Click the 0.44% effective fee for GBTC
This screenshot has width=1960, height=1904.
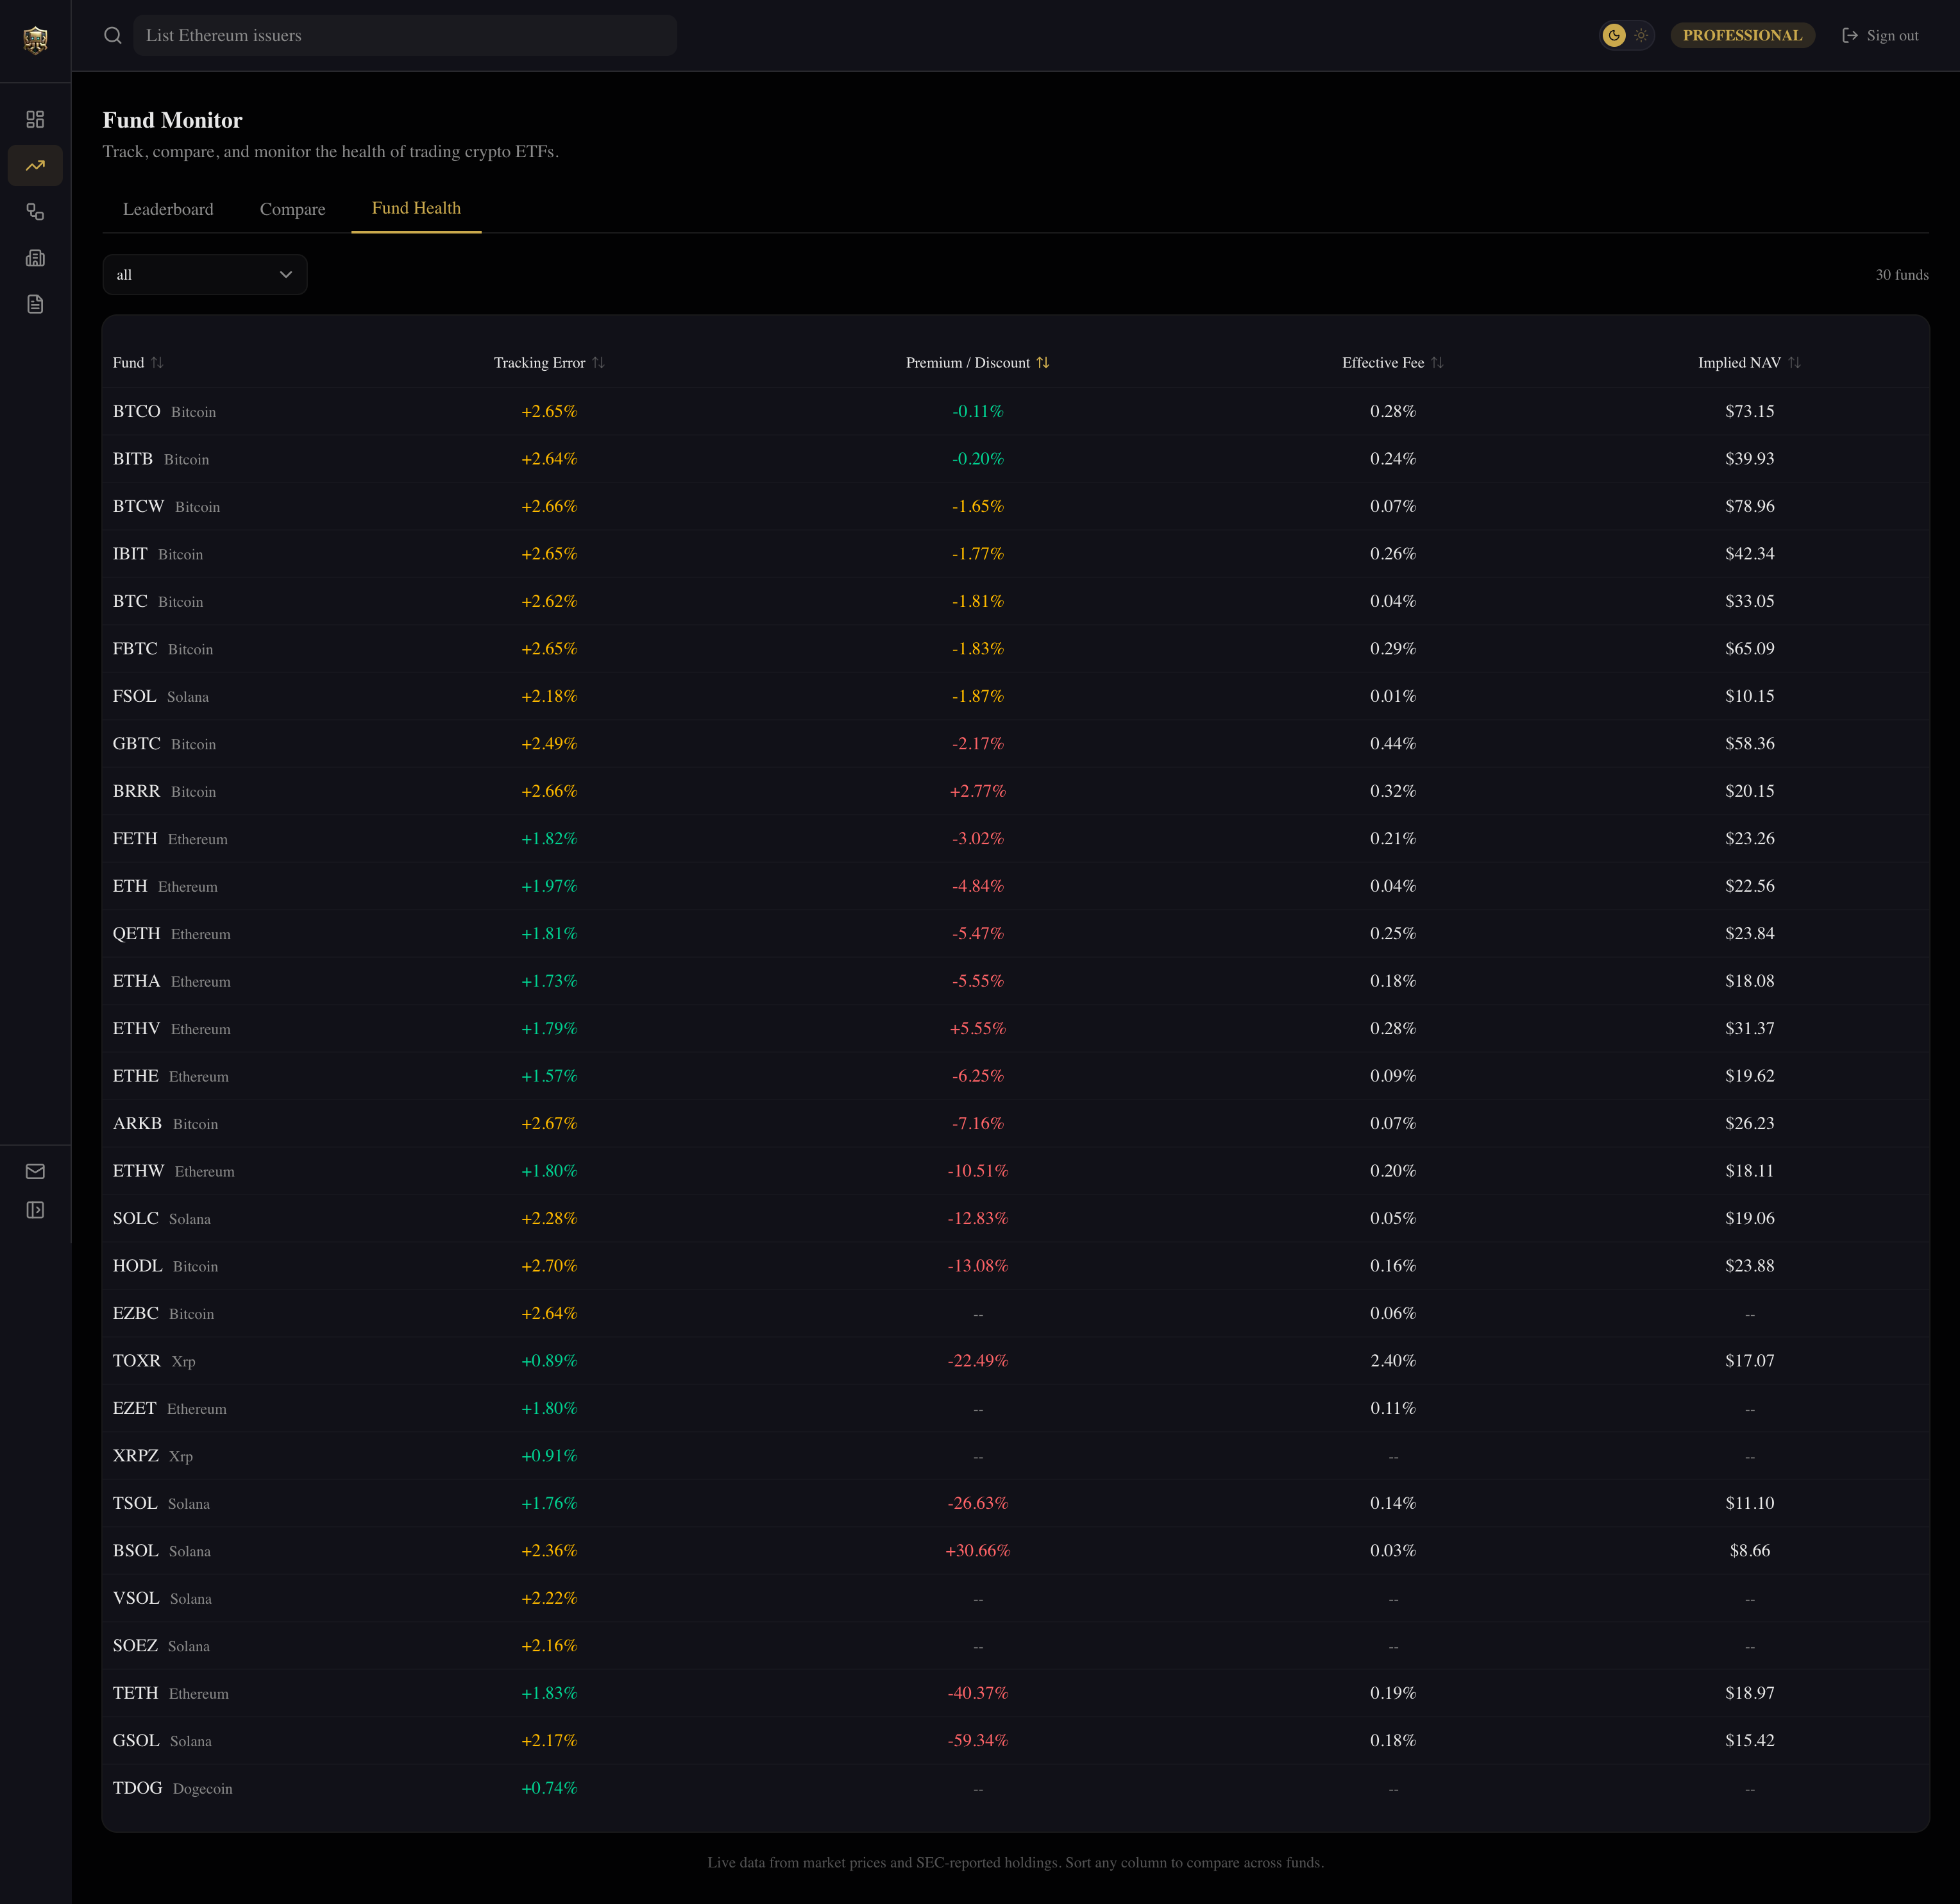point(1392,744)
